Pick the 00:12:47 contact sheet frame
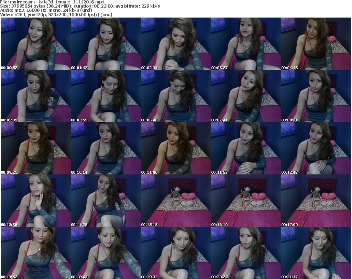The image size is (352, 279). tap(316, 149)
